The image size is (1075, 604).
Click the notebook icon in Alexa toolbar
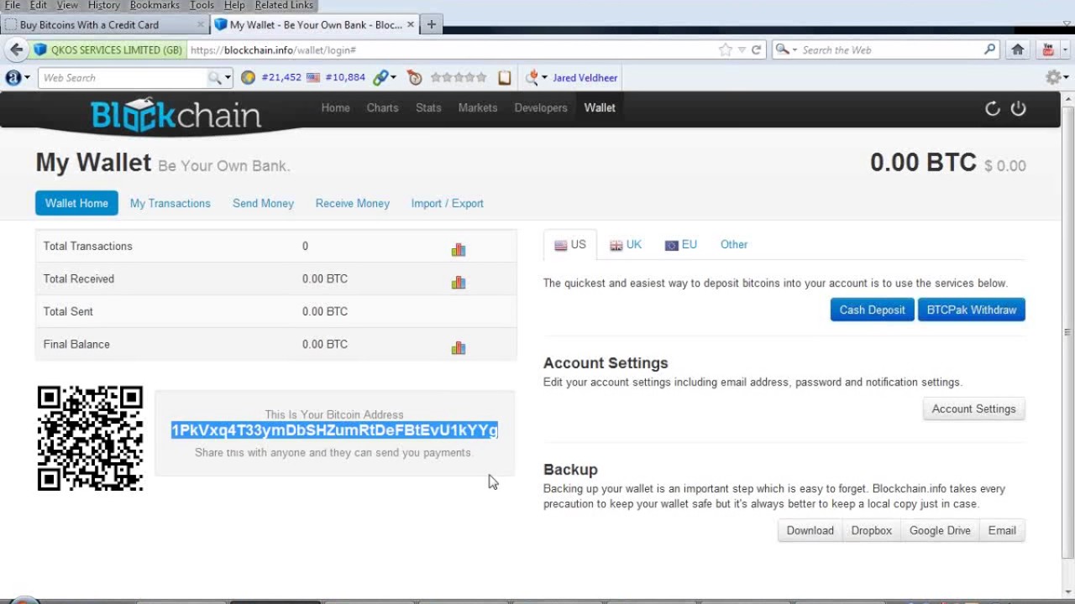(x=505, y=77)
